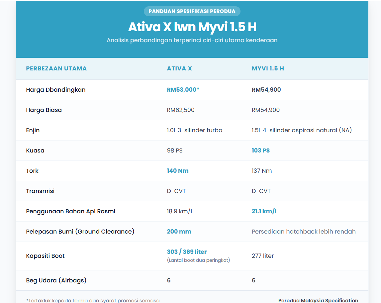Select row label 'Penggunaan Bahan Api Rasmi'
This screenshot has height=303, width=381.
(70, 211)
